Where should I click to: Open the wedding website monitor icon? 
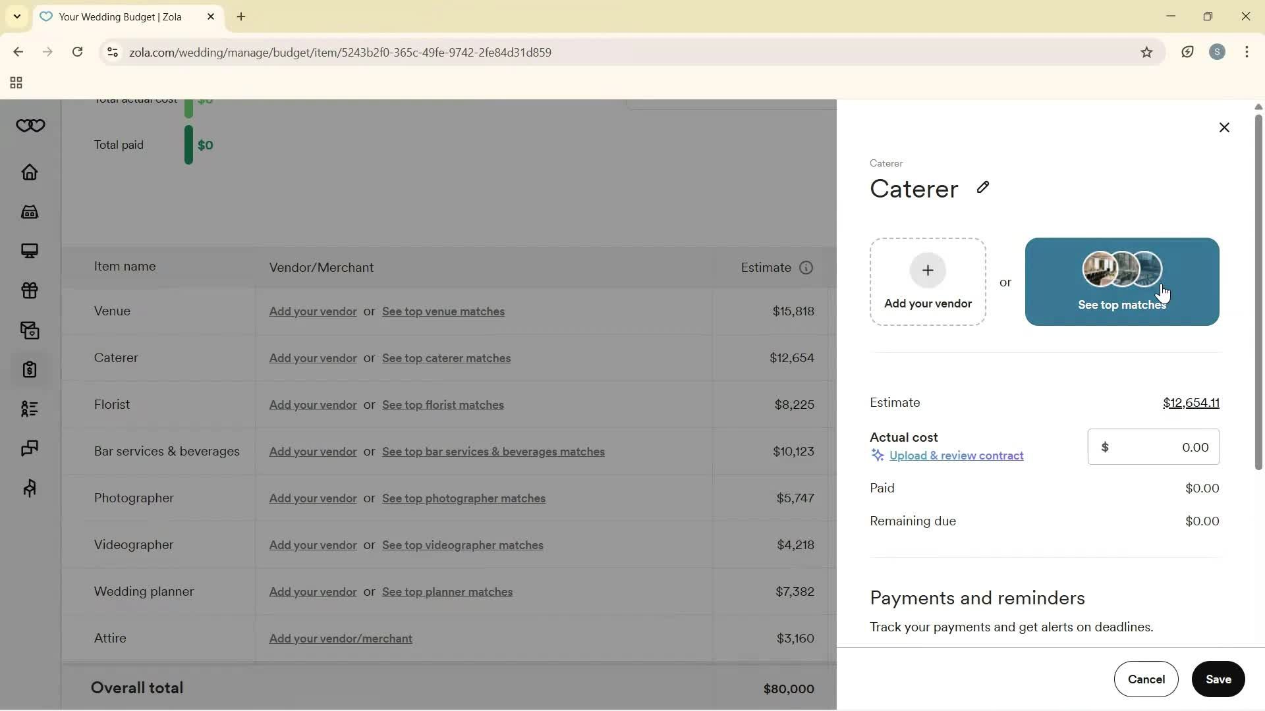click(30, 251)
